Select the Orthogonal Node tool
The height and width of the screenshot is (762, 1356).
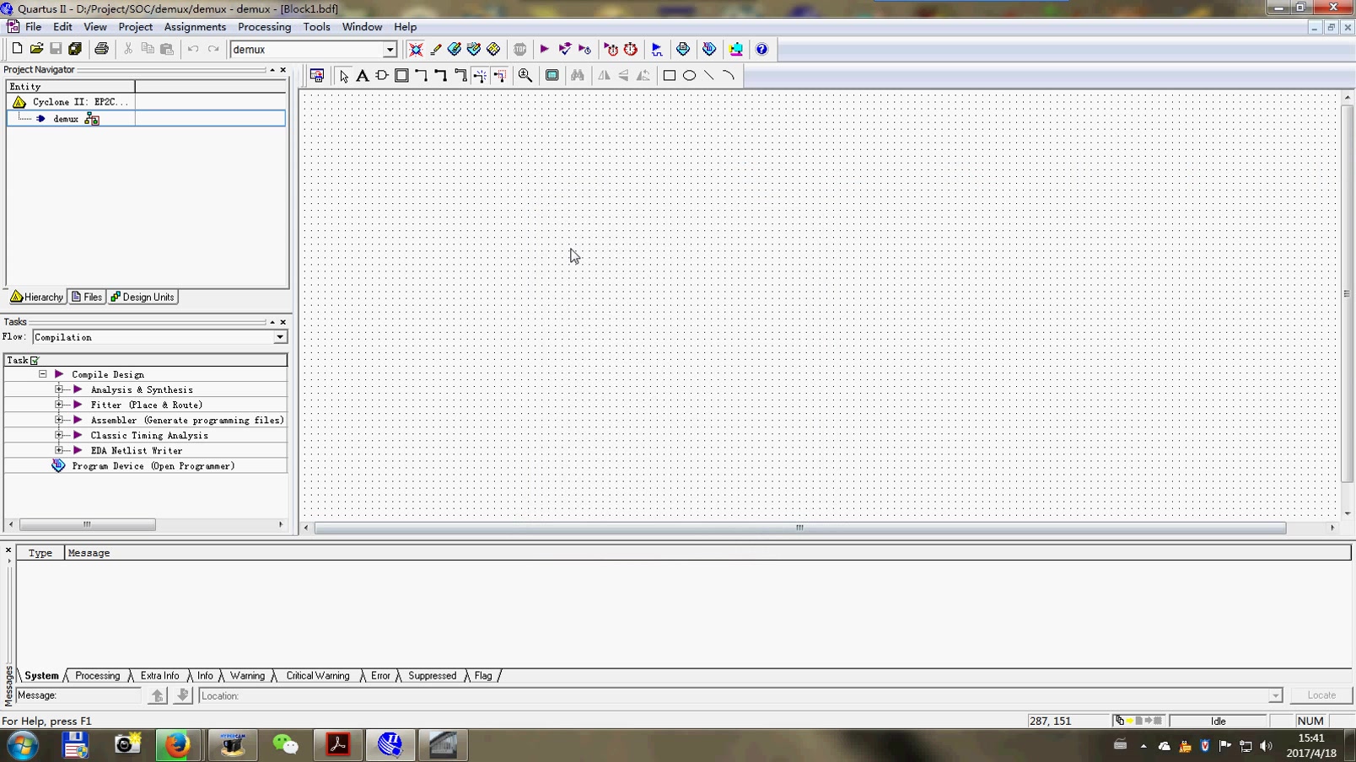click(421, 76)
